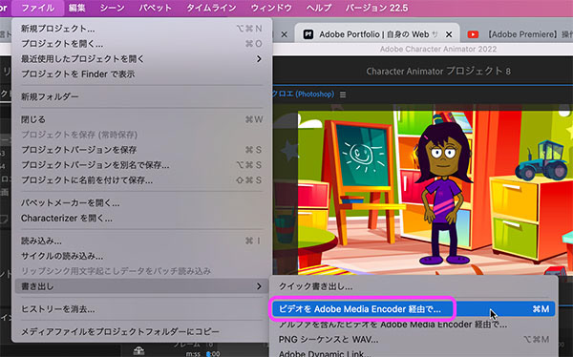Viewport: 573px width, 357px height.
Task: Switch to Adobe Portfolio browser tab
Action: click(x=377, y=34)
